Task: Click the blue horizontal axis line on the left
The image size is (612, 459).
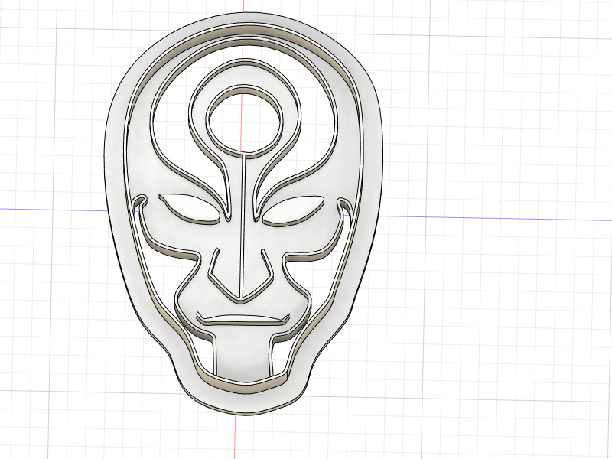Action: 53,210
